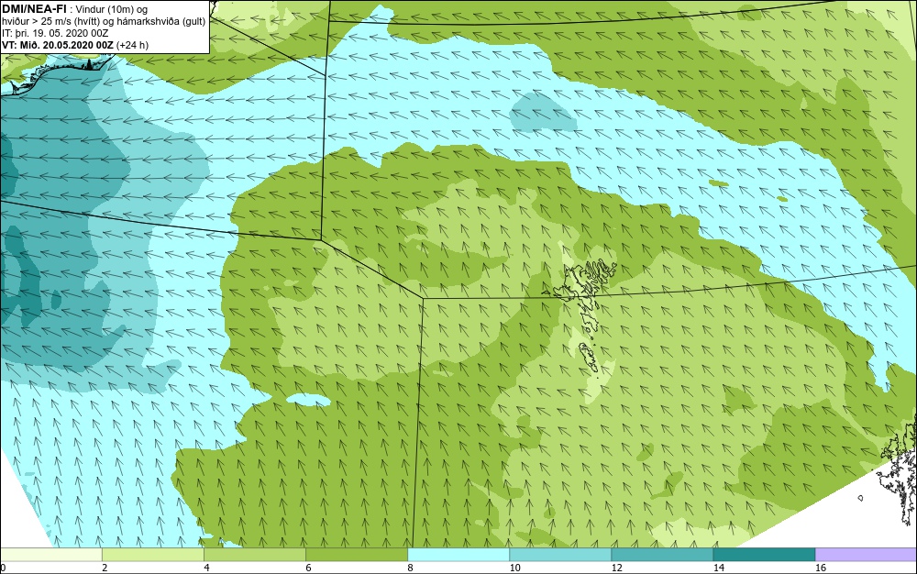Viewport: 917px width, 574px height.
Task: Click the 14–16 m/s dark teal swatch
Action: click(x=764, y=555)
